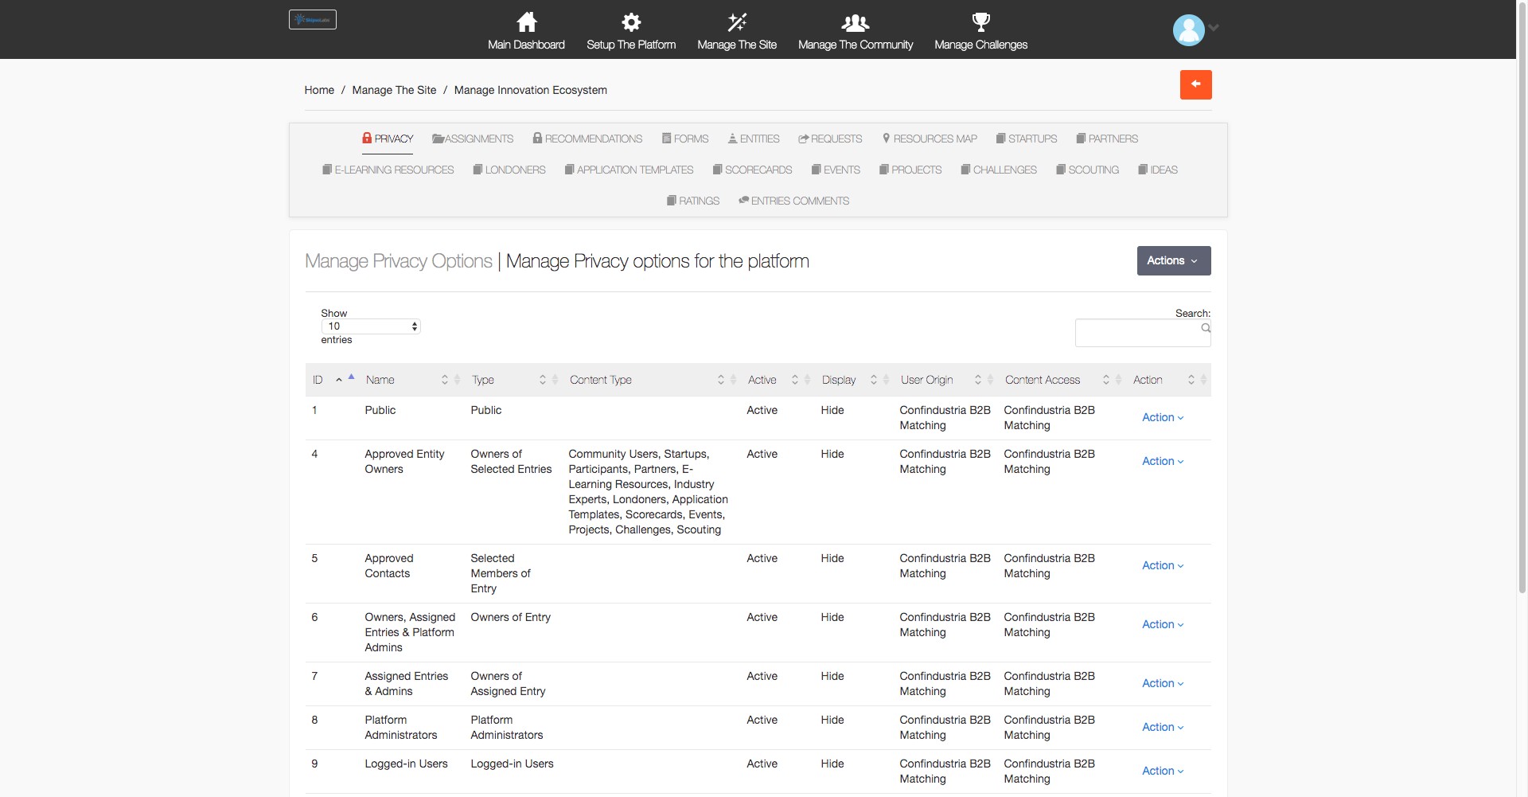Open Main Dashboard home icon
The image size is (1528, 797).
click(x=526, y=21)
